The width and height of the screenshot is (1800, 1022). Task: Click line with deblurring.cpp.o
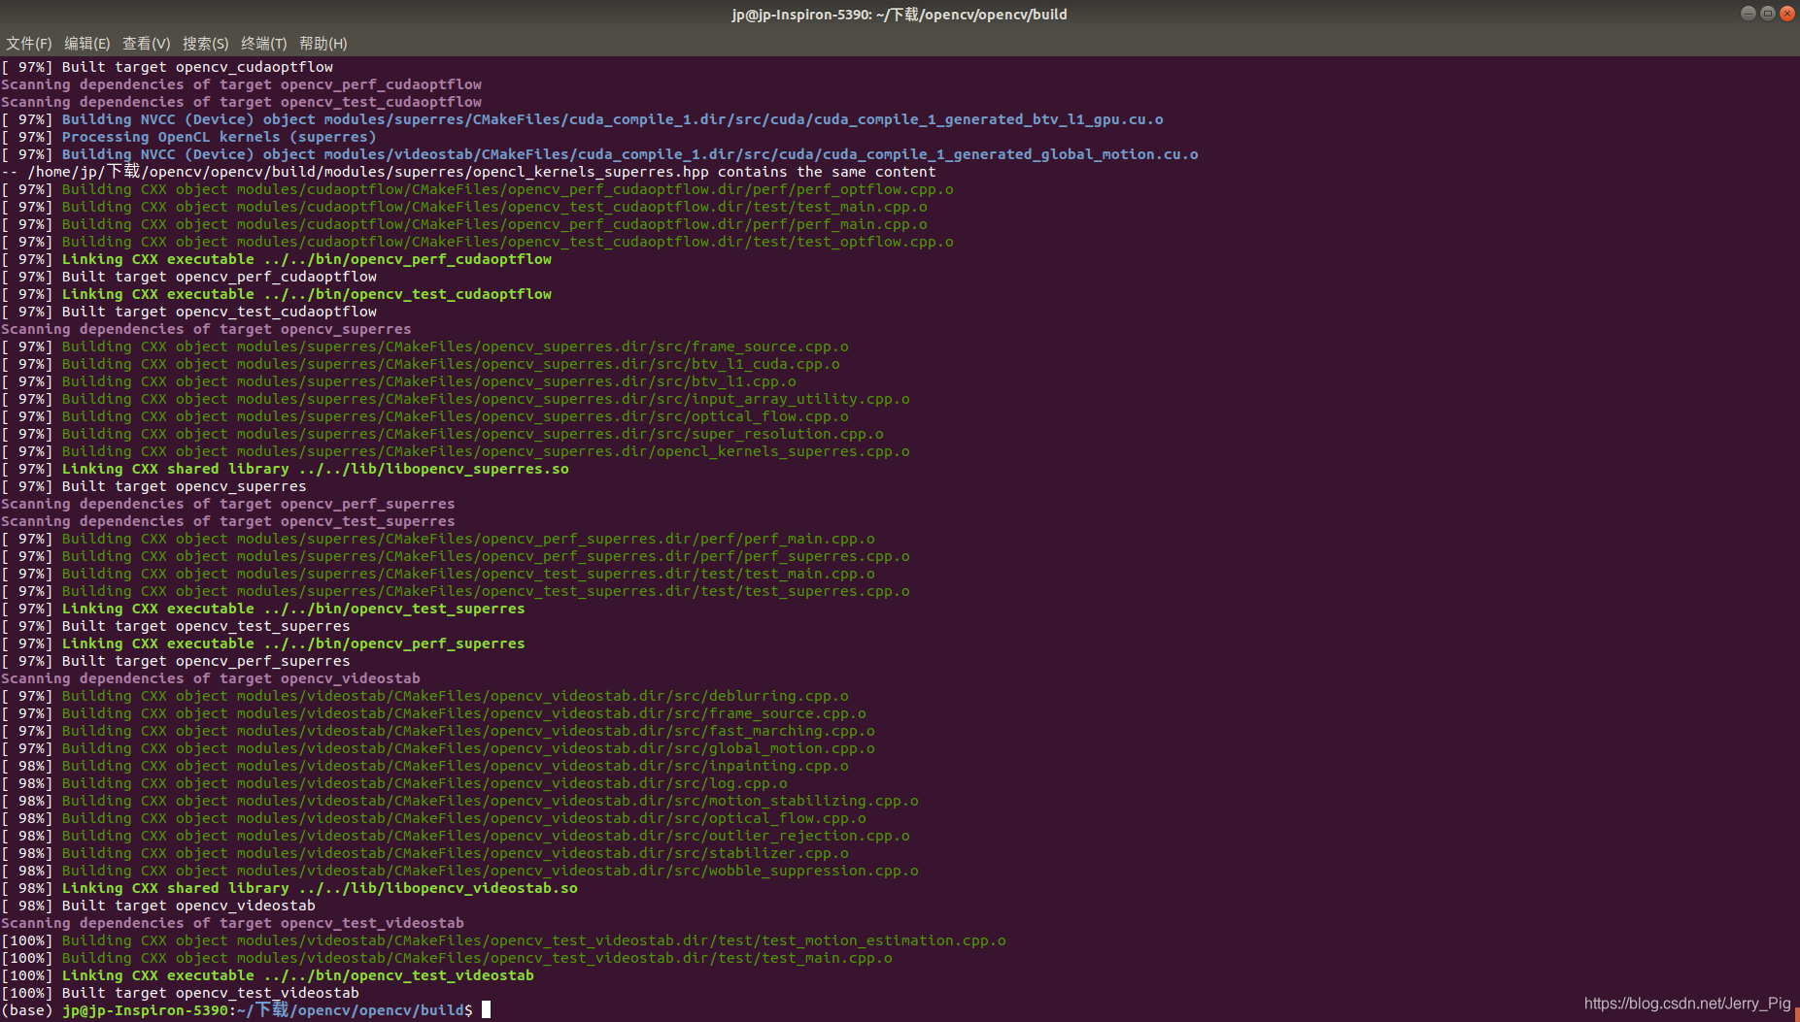point(425,696)
